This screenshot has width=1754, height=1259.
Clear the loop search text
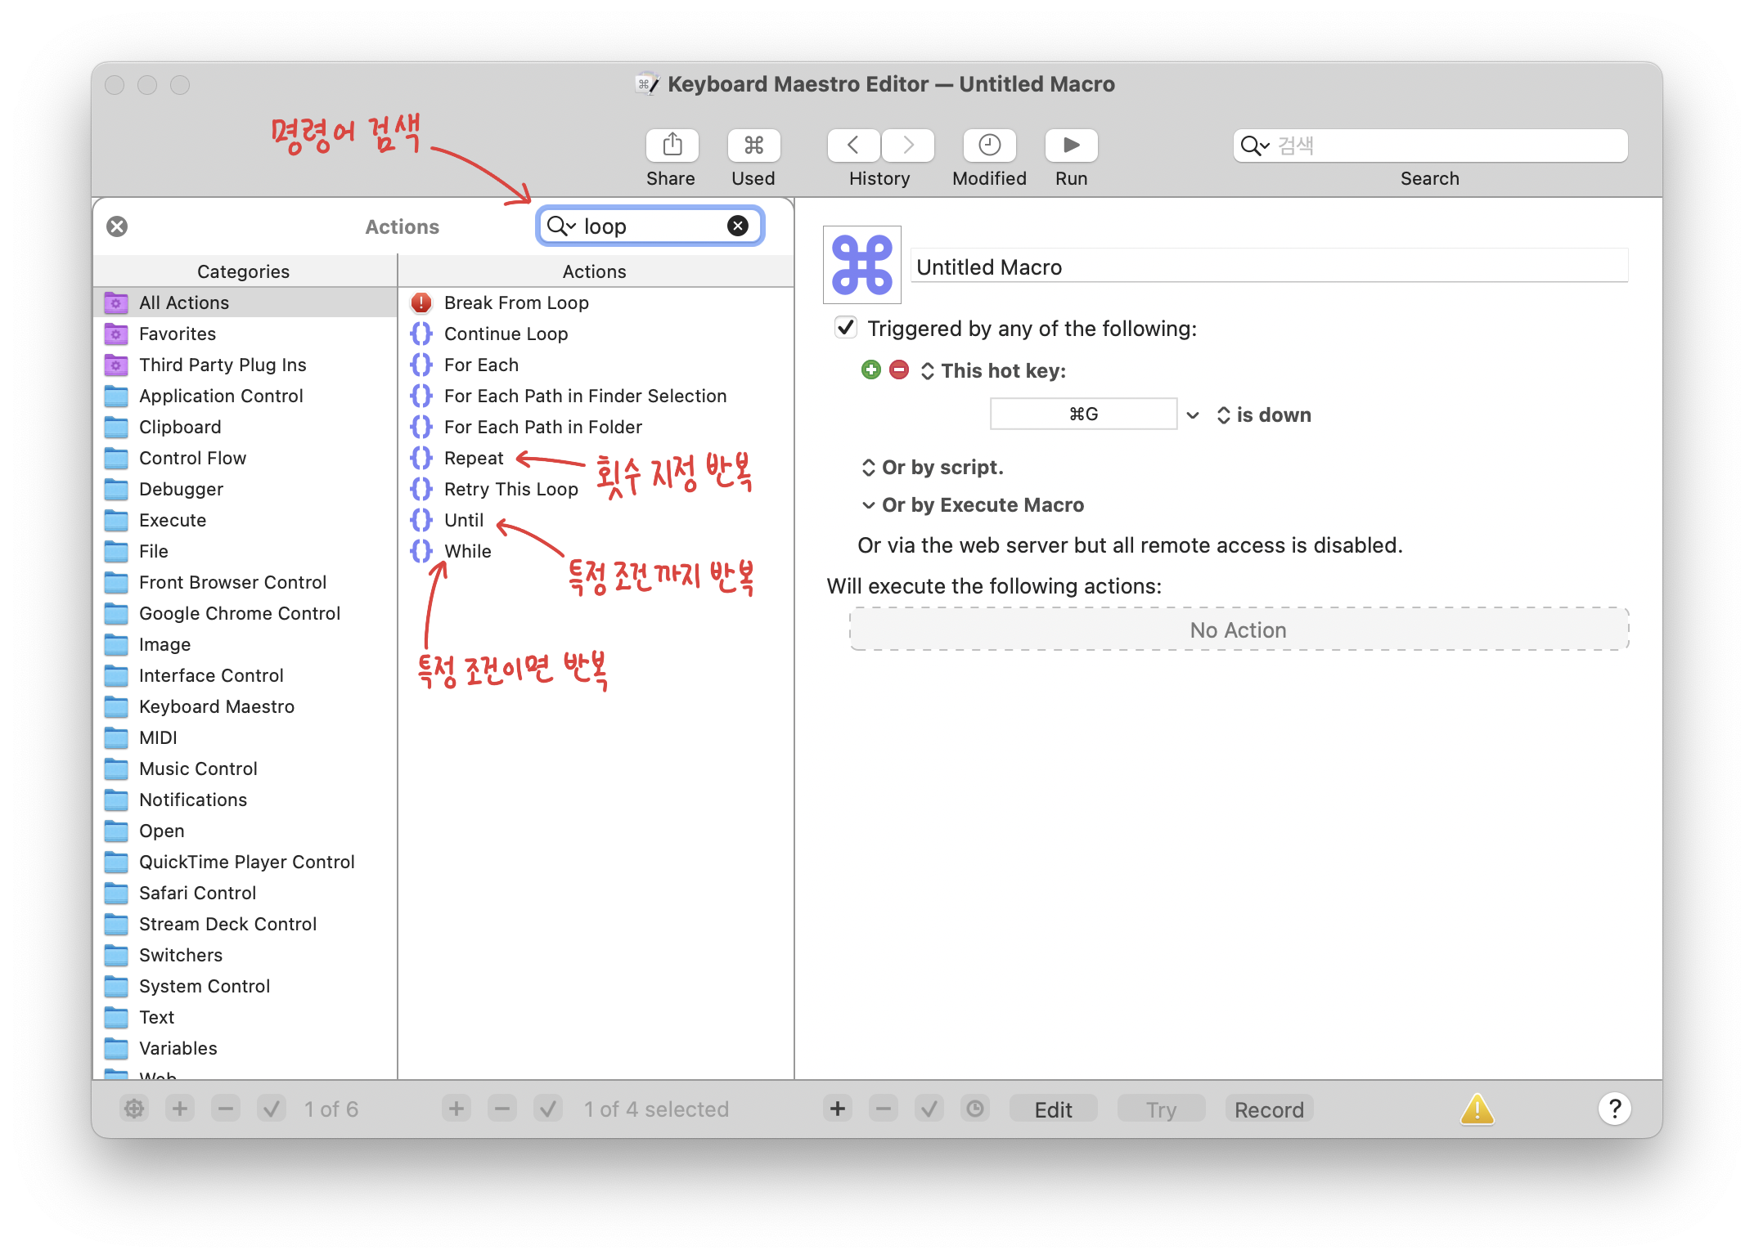738,226
